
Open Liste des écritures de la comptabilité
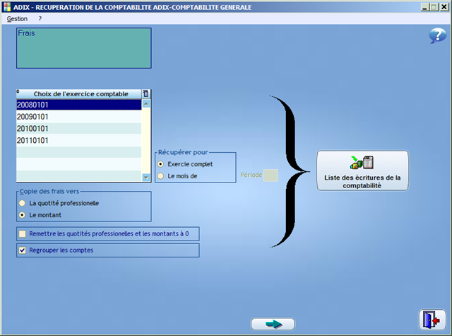click(362, 170)
